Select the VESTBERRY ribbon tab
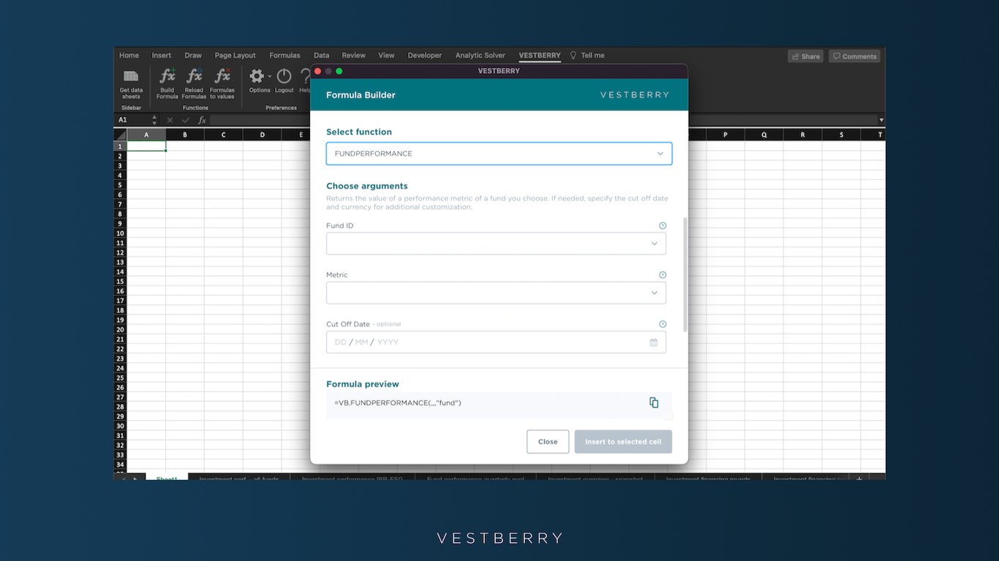 pos(540,56)
